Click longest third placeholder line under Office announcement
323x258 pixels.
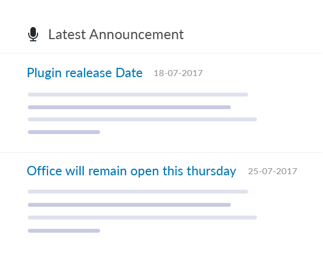point(142,217)
